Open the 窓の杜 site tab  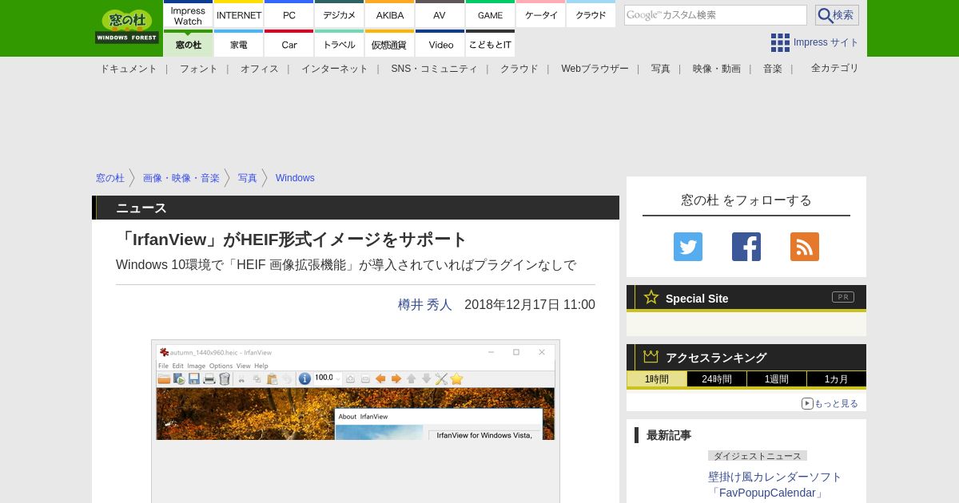188,44
